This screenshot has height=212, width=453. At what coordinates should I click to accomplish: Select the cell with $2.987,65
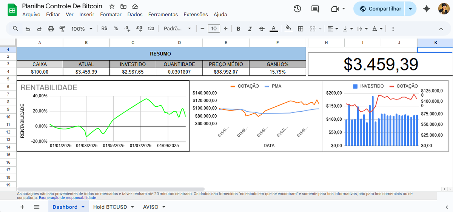[x=133, y=72]
